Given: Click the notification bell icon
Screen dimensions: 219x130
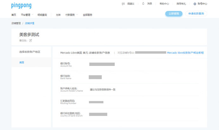Looking at the screenshot, I should [x=143, y=3].
